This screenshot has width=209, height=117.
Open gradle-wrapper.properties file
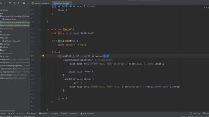tap(11, 66)
